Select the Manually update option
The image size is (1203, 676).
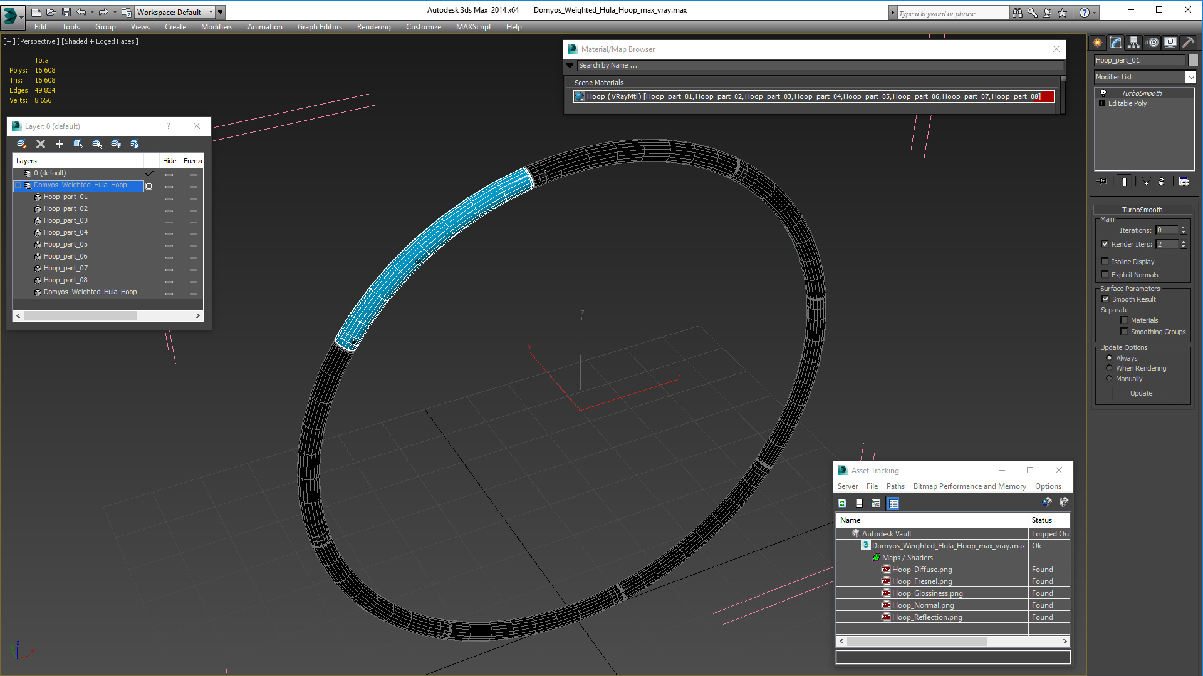(1109, 379)
